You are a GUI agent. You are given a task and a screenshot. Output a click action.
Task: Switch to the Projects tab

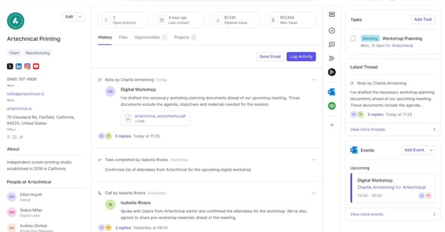pyautogui.click(x=185, y=37)
